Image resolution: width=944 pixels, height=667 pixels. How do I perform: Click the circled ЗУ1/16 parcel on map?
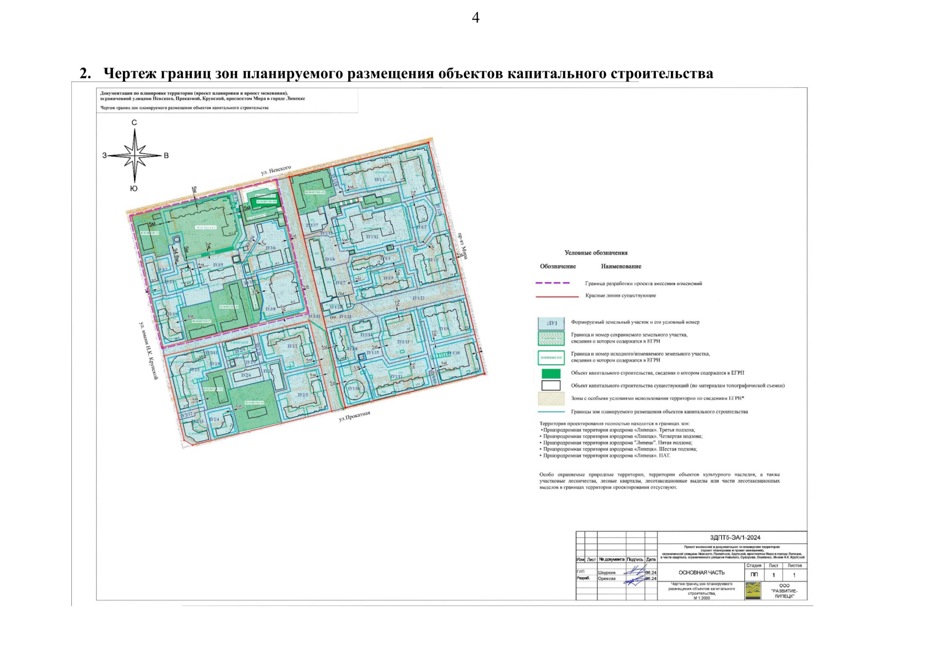click(x=352, y=388)
